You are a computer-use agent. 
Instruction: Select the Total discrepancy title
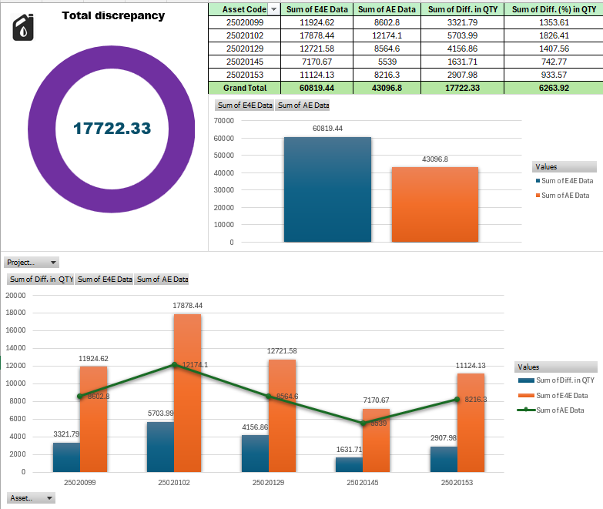(x=113, y=15)
